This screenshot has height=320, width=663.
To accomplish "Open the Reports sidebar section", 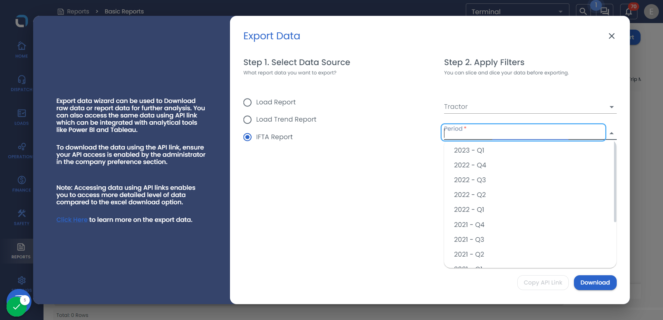I will click(x=21, y=251).
